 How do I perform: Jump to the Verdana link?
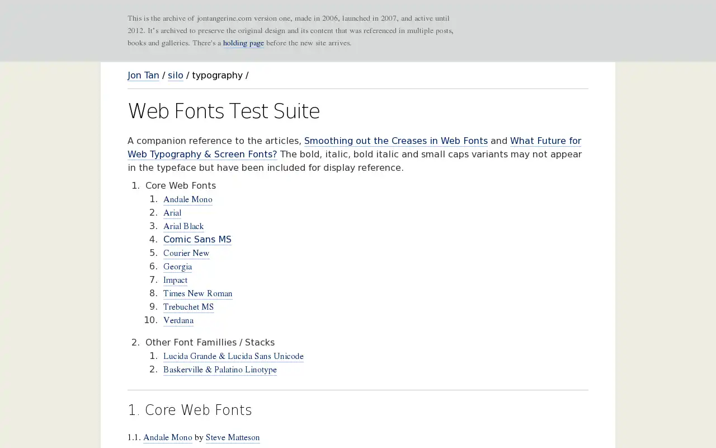point(178,320)
